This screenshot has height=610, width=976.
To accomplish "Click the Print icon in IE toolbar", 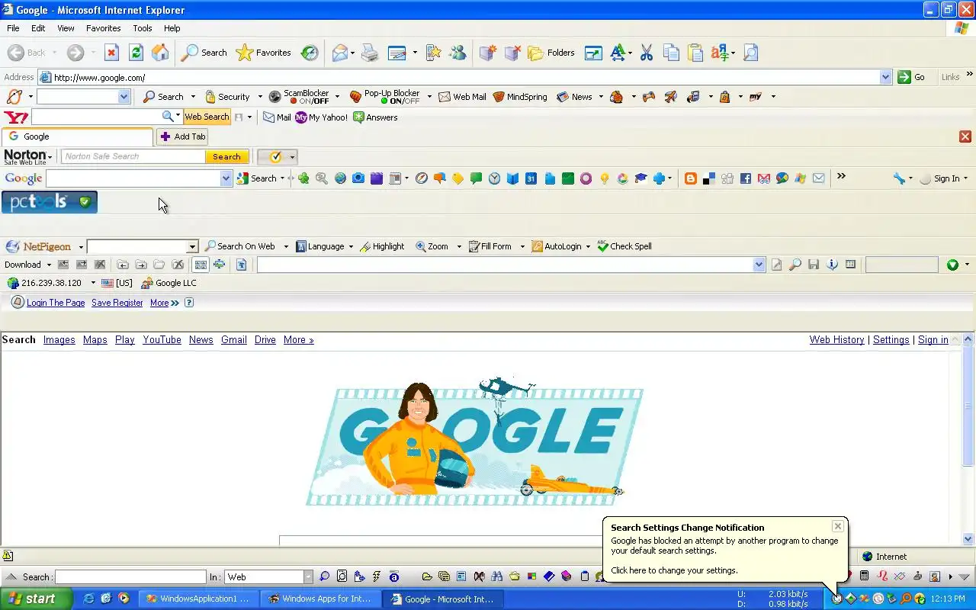I will (x=370, y=53).
